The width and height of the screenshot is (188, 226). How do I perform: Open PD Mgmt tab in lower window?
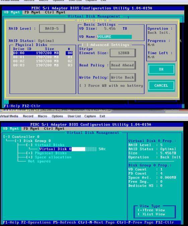[x=32, y=129]
